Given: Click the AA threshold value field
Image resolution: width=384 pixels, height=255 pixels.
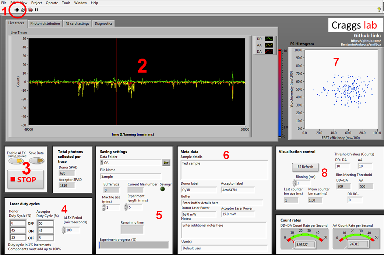Looking at the screenshot, I should 365,166.
